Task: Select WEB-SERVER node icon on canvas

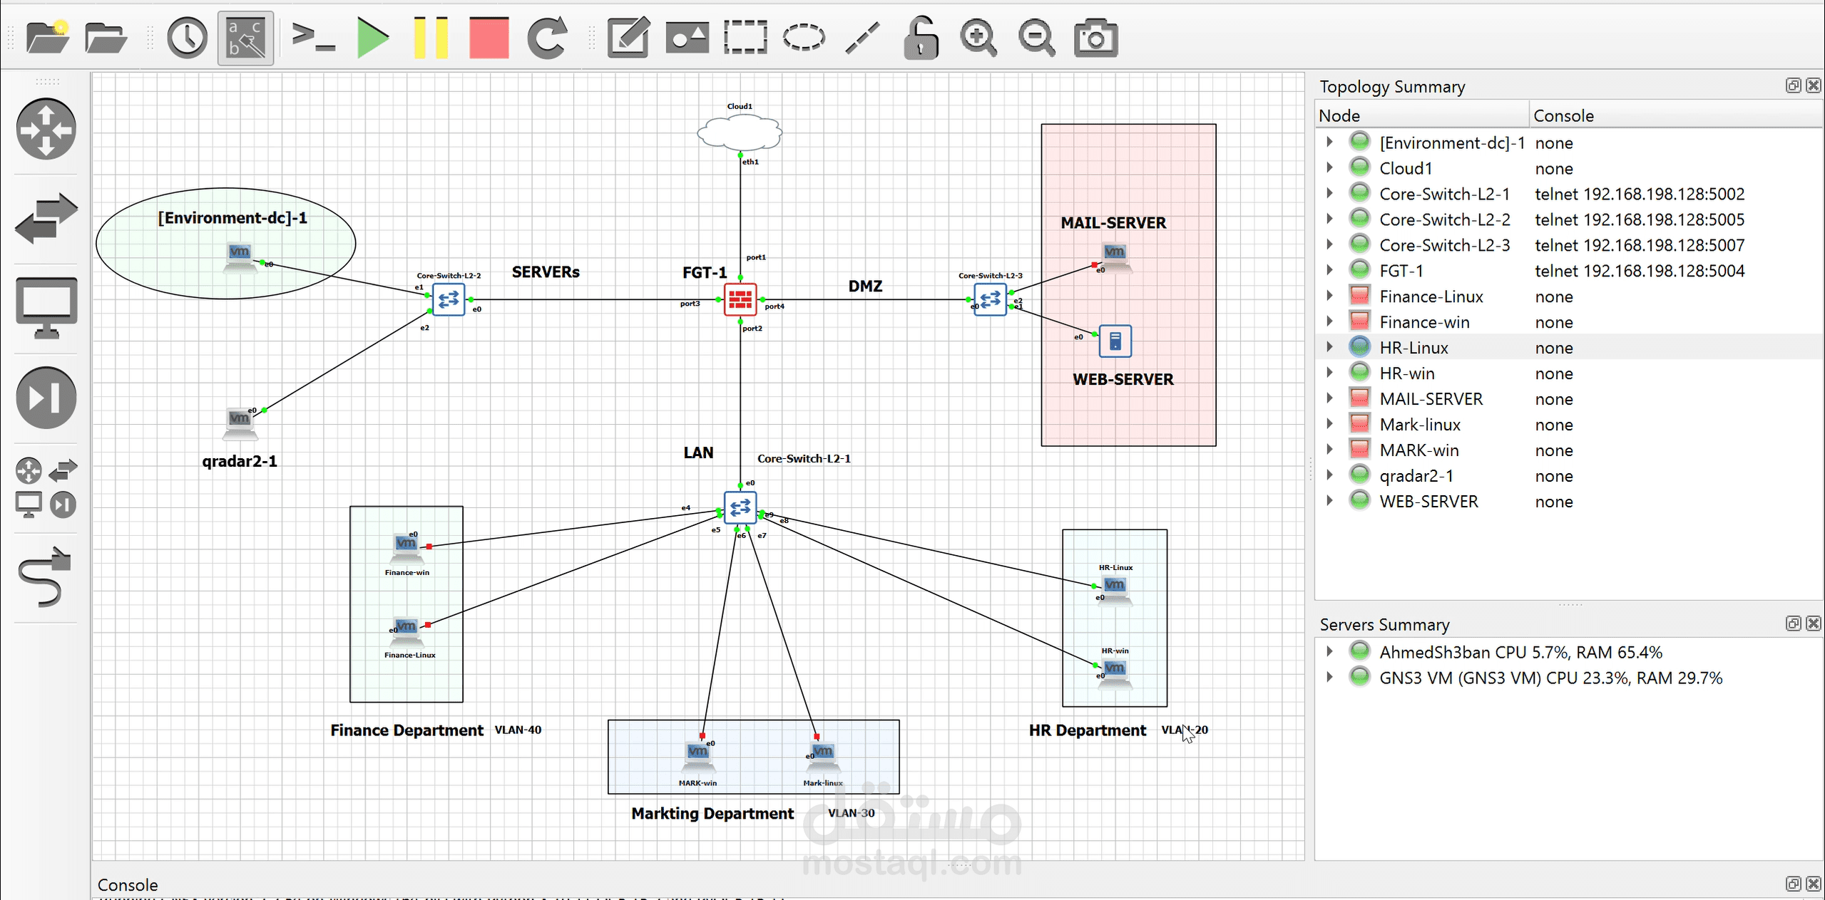Action: [x=1115, y=341]
